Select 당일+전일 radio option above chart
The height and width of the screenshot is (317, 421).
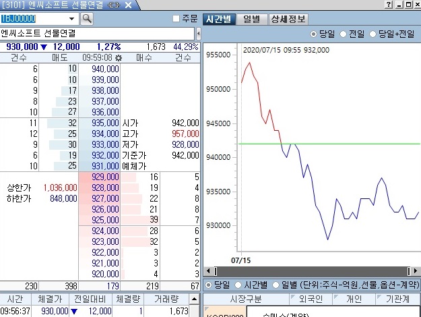(x=373, y=34)
